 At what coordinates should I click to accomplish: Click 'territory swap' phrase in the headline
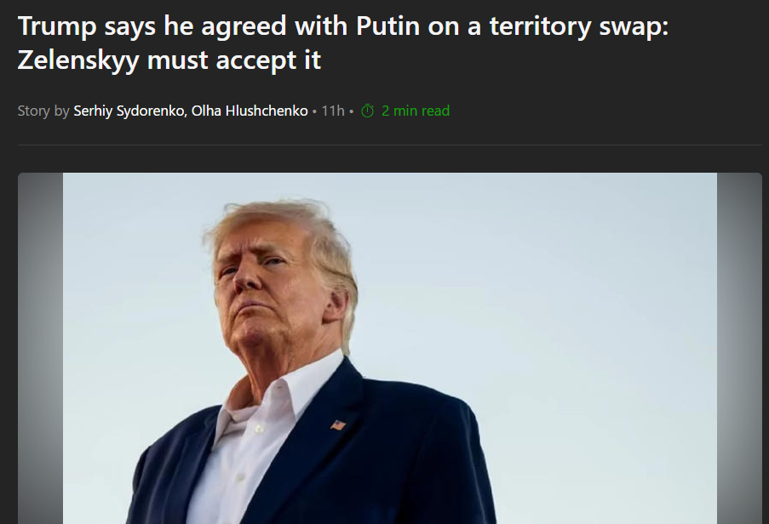coord(579,26)
